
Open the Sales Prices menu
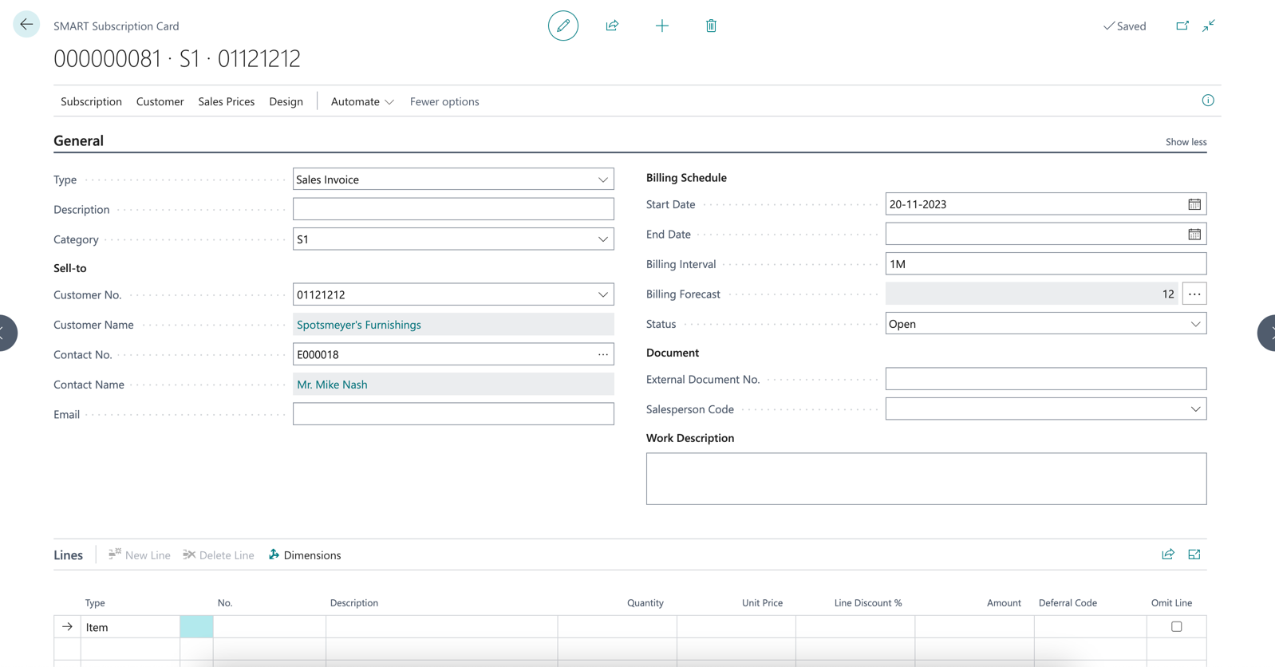226,101
